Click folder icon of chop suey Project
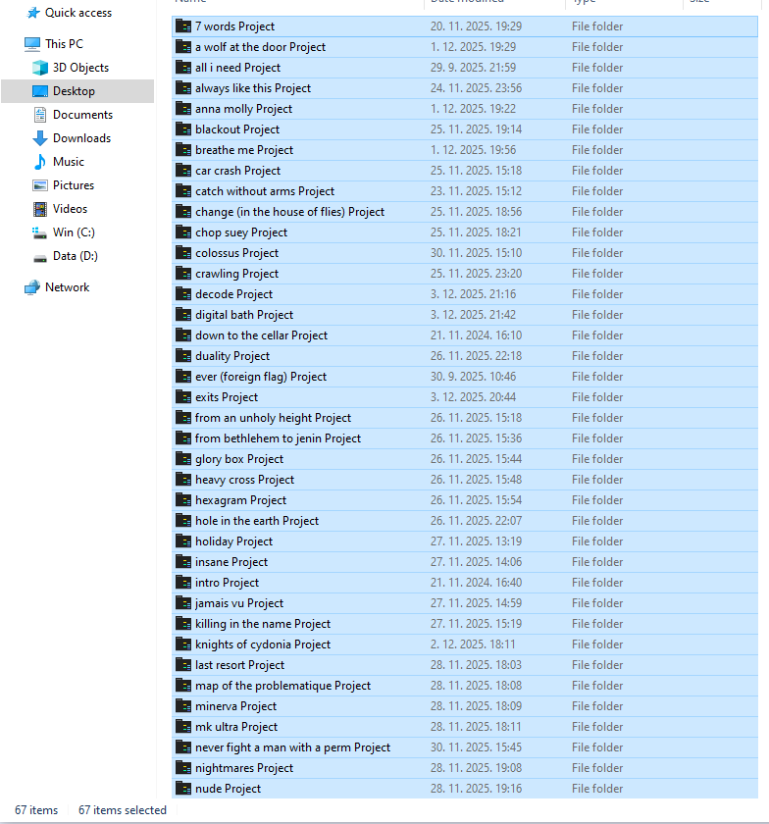Viewport: 769px width, 824px height. (x=183, y=232)
